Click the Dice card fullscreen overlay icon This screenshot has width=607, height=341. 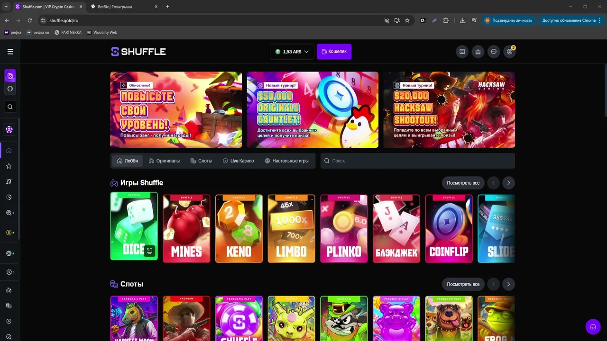149,251
